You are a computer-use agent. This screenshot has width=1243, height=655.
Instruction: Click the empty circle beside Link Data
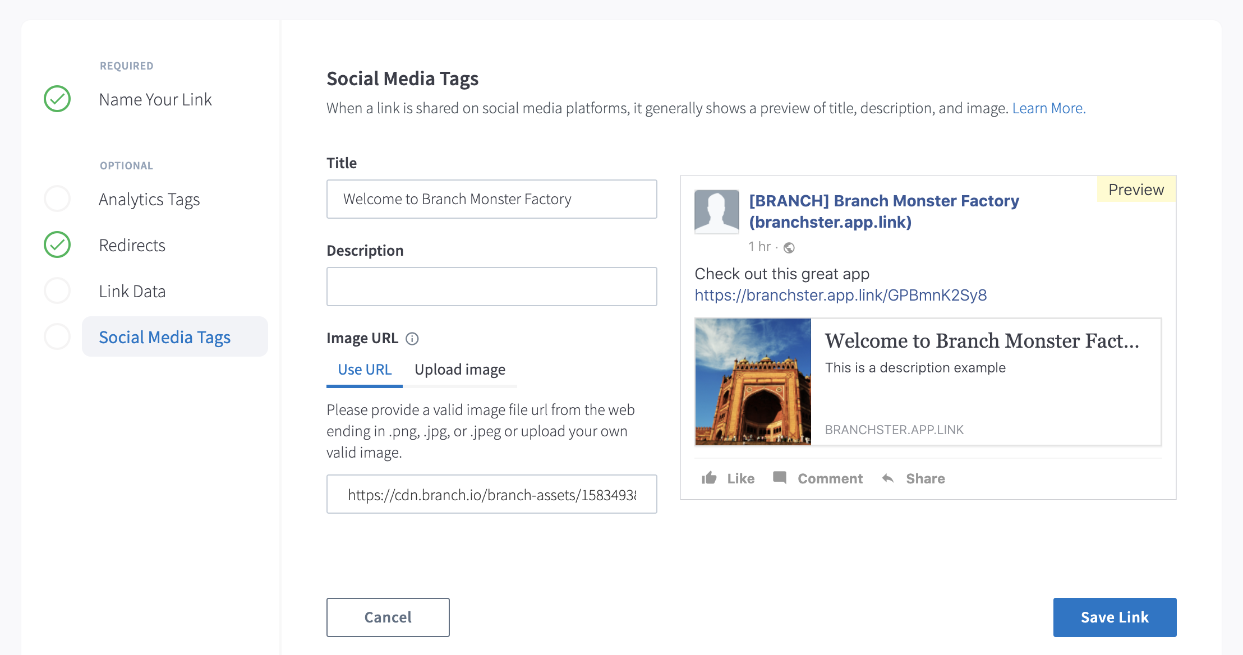(57, 291)
